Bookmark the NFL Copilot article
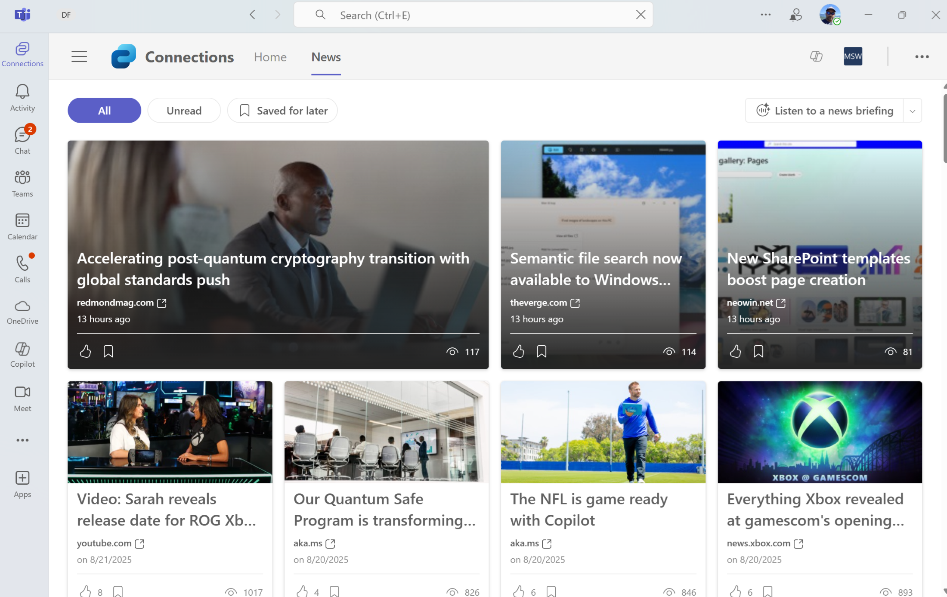This screenshot has width=947, height=597. coord(551,591)
